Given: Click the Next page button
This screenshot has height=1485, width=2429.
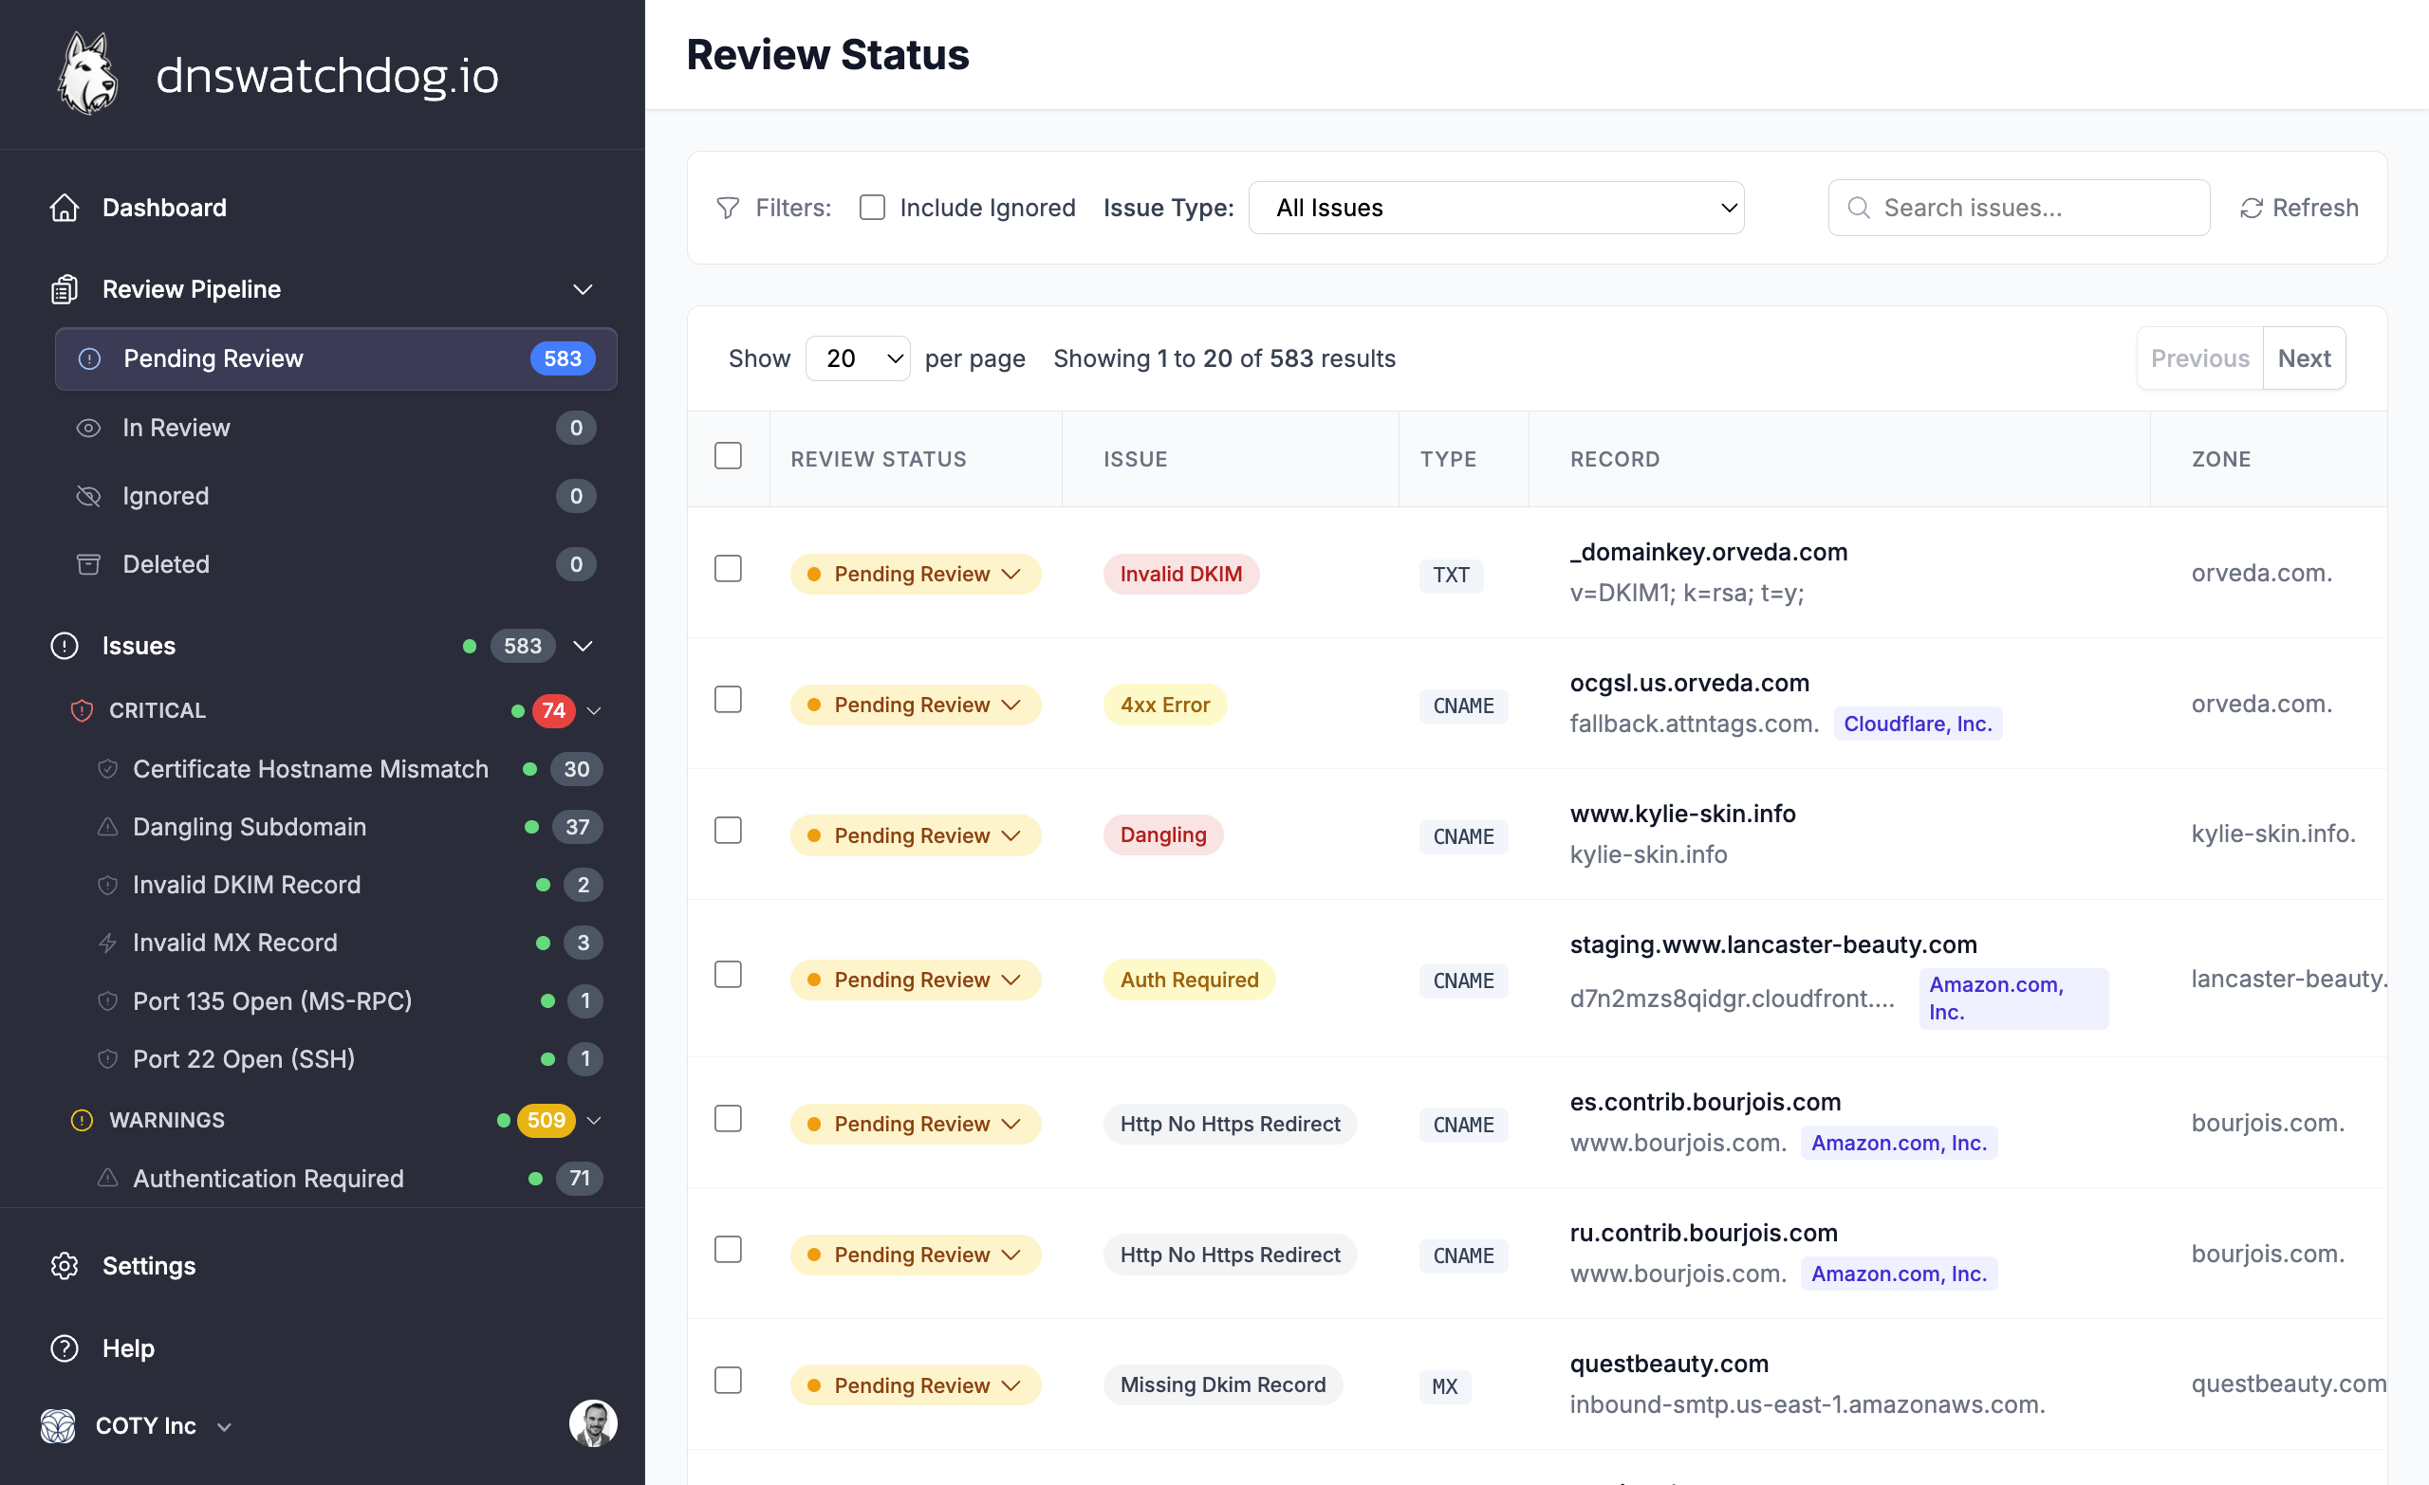Looking at the screenshot, I should point(2304,358).
